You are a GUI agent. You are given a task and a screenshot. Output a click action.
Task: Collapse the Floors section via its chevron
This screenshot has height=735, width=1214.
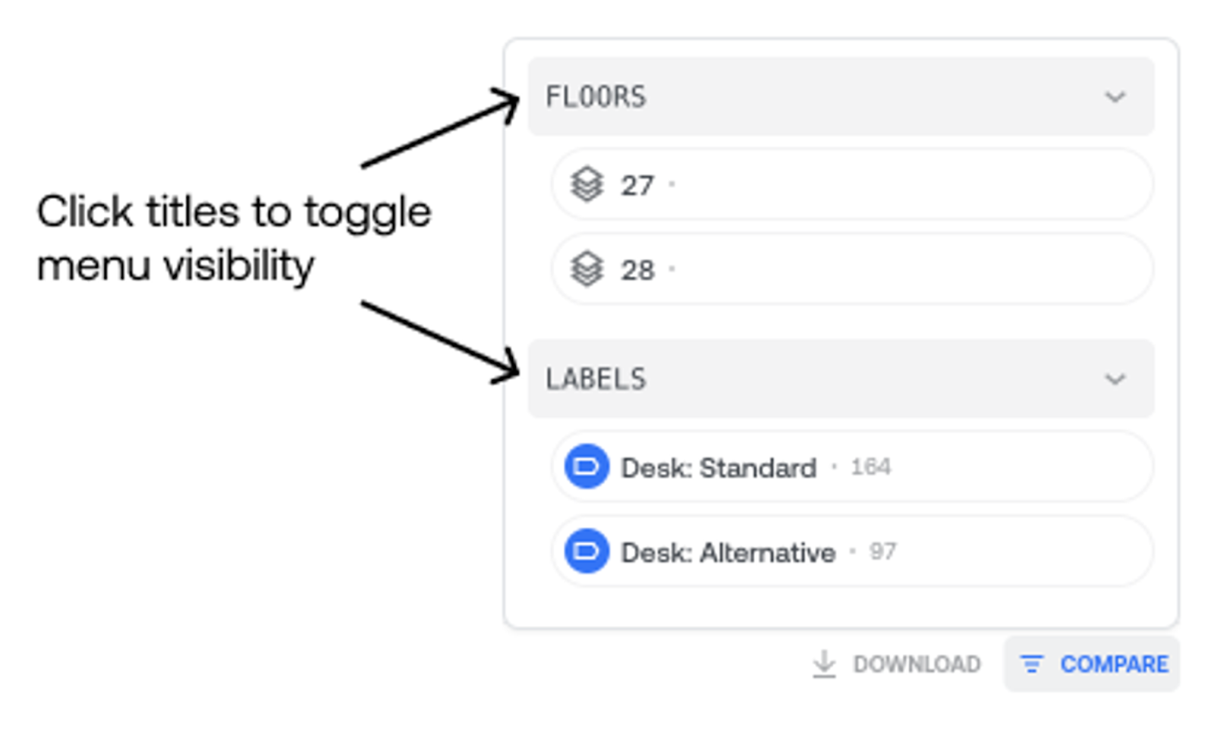tap(1115, 97)
